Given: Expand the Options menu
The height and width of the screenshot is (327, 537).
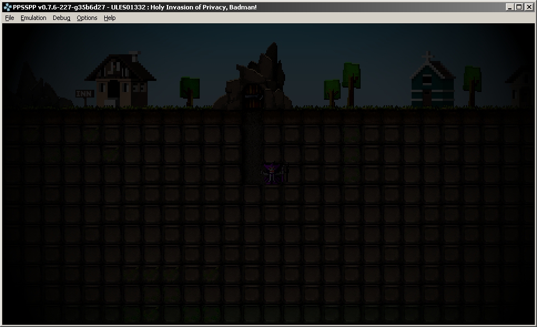Looking at the screenshot, I should click(x=87, y=18).
